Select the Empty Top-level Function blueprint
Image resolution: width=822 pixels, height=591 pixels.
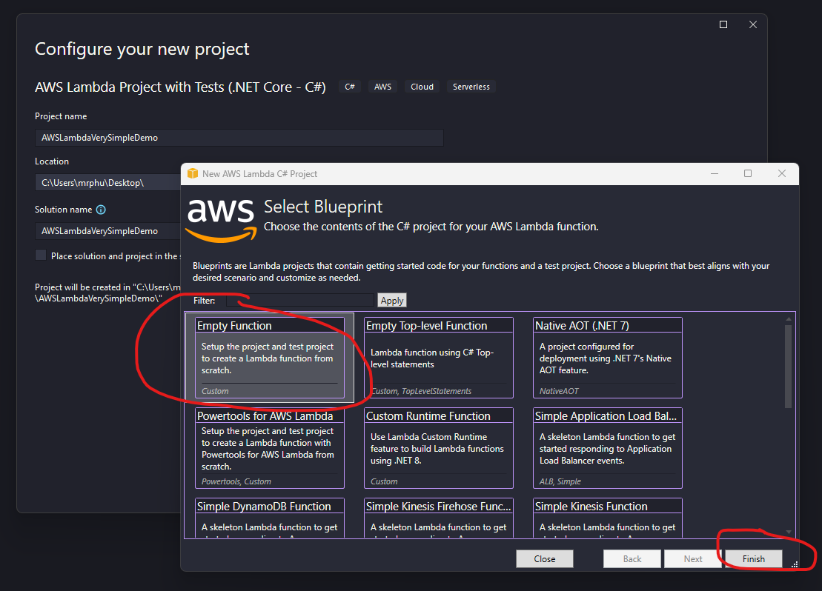[x=439, y=358]
